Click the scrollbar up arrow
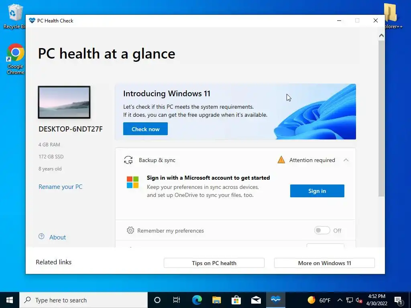 click(x=381, y=35)
